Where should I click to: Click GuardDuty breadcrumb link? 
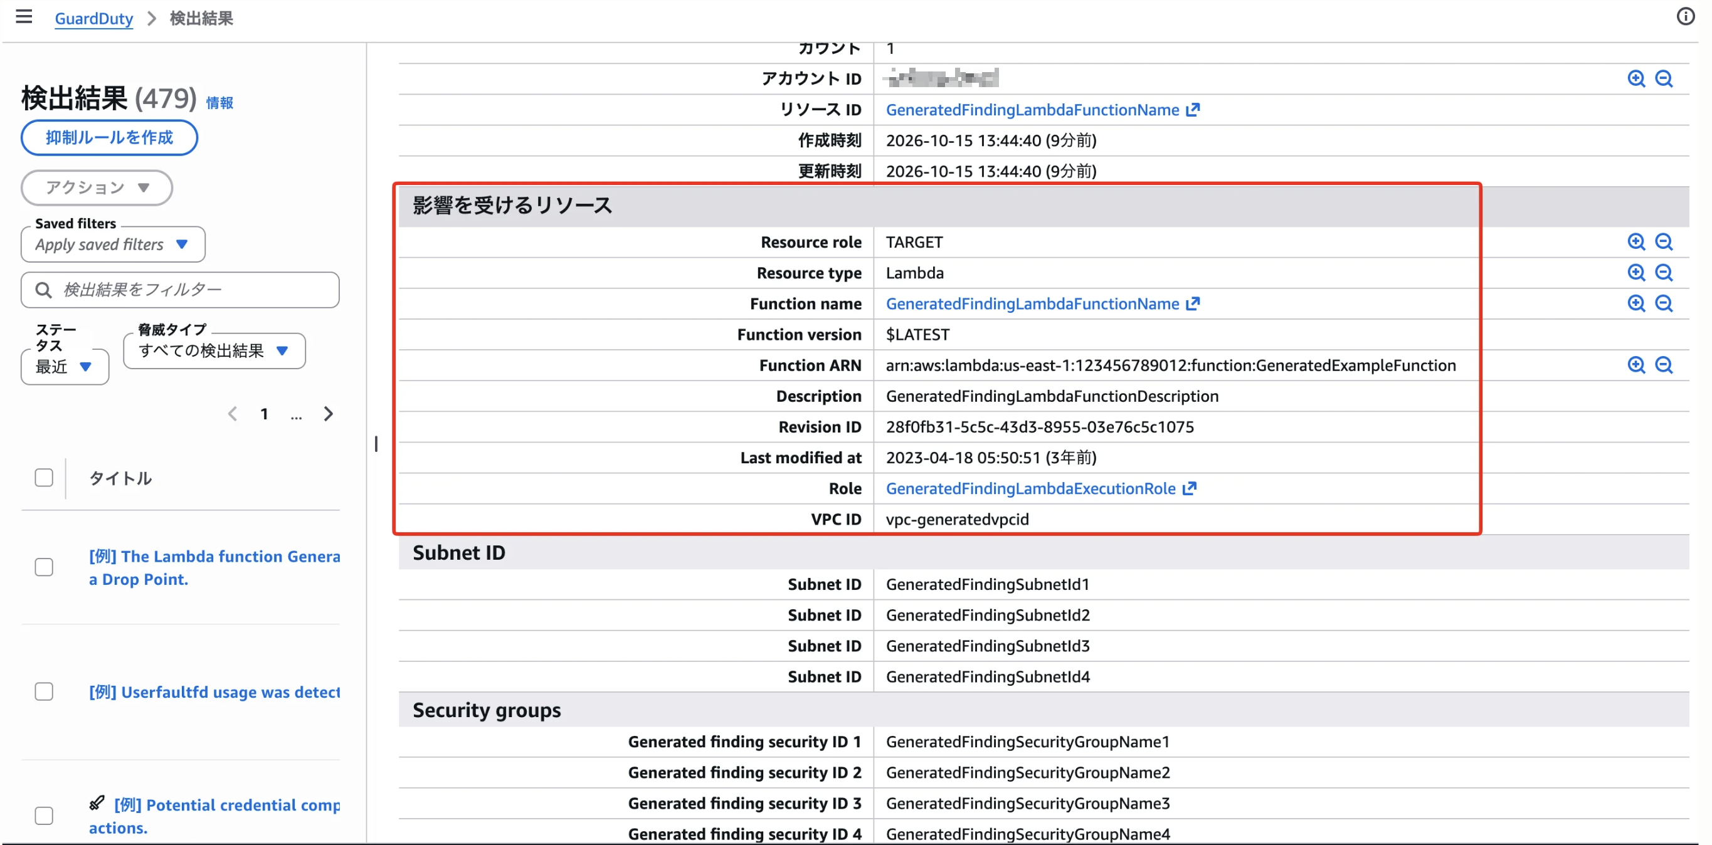tap(93, 18)
